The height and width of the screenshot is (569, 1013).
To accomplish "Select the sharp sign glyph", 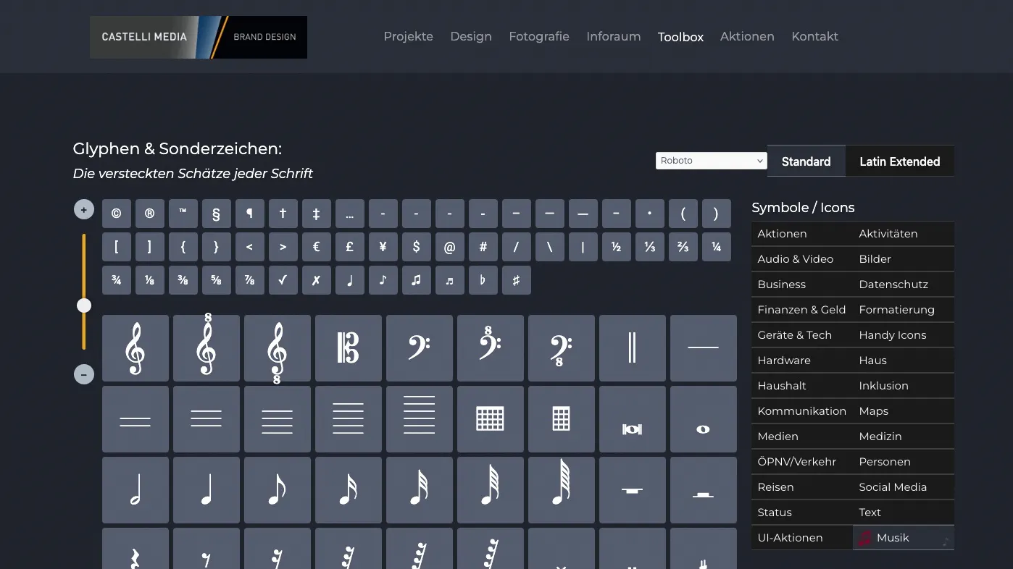I will click(x=517, y=280).
